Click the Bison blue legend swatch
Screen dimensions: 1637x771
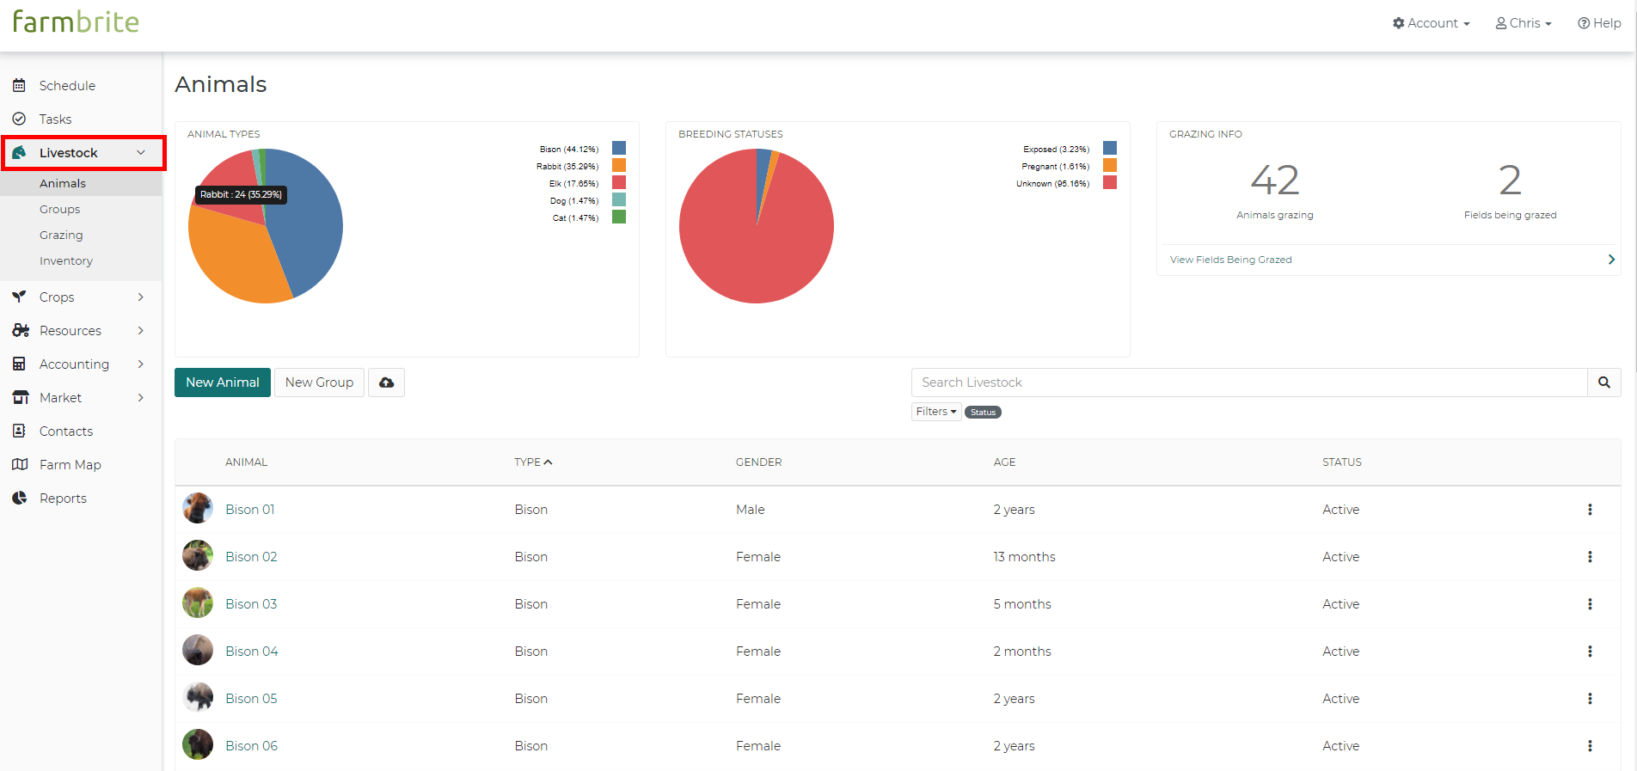coord(619,148)
